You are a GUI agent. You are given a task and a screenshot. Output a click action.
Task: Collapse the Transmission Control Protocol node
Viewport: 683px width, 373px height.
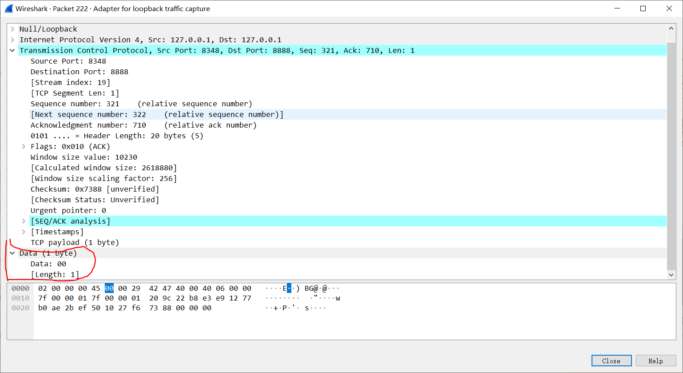(x=12, y=50)
